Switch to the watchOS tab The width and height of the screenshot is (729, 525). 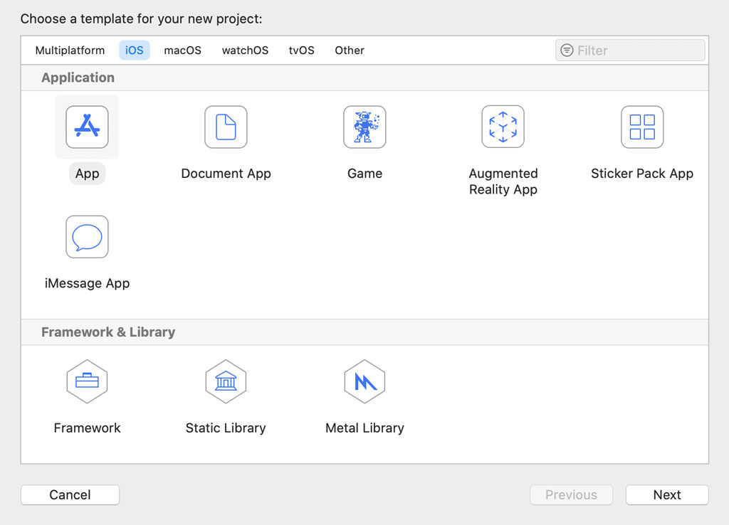(x=245, y=51)
